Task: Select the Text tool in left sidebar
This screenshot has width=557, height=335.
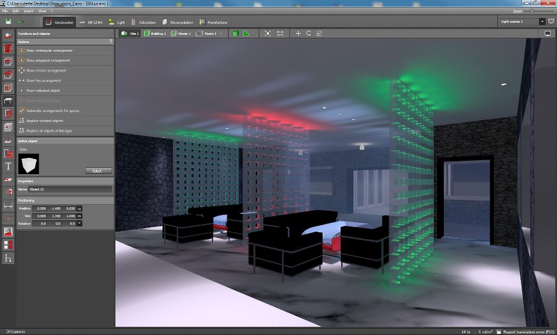Action: tap(8, 166)
